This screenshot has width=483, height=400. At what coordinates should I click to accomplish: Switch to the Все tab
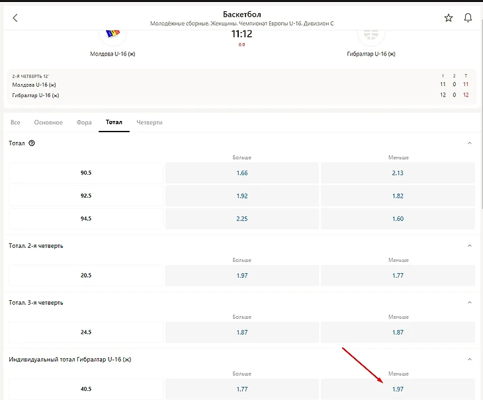click(15, 122)
